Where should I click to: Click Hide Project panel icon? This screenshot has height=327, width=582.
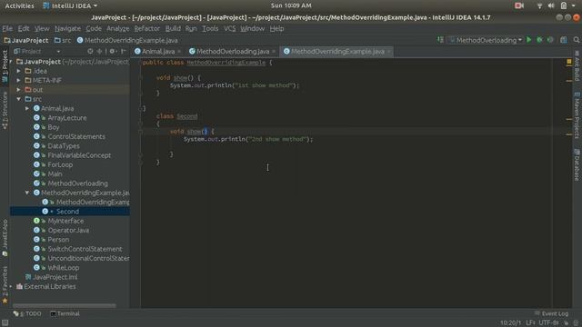(x=124, y=51)
